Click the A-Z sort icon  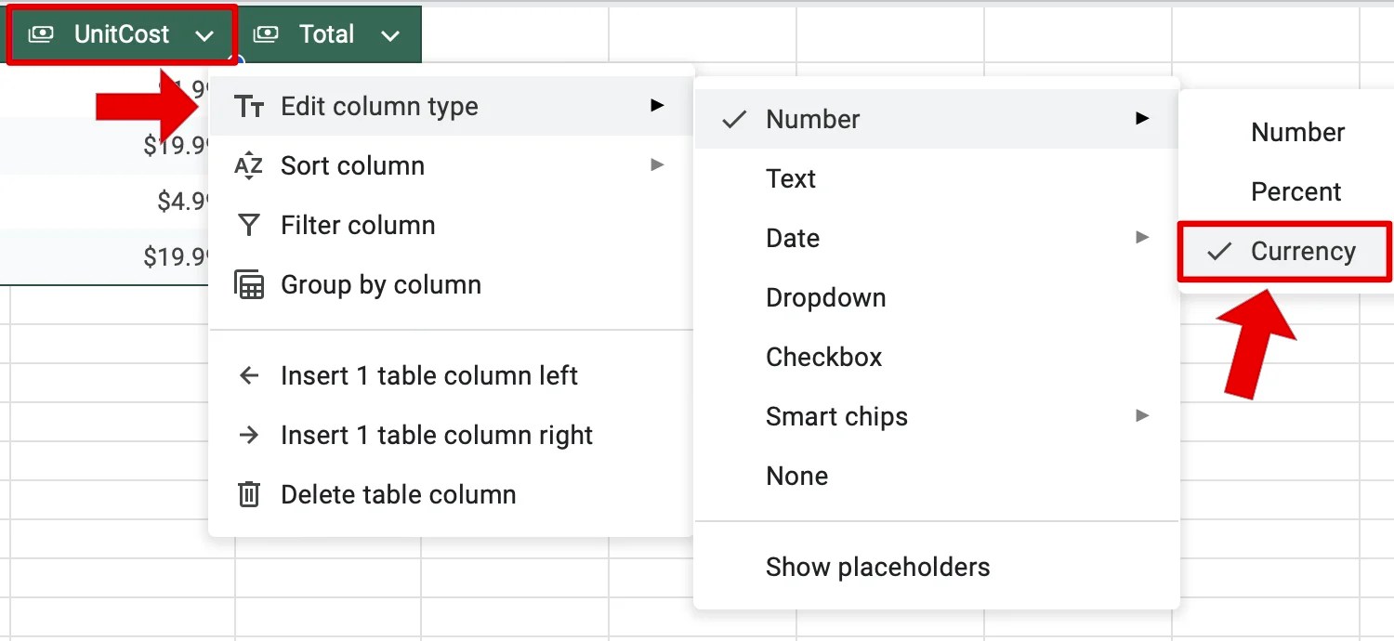click(248, 165)
